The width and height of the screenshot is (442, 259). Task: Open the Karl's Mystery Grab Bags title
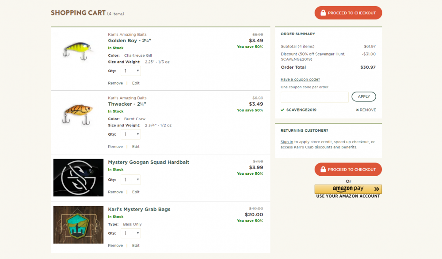point(139,209)
